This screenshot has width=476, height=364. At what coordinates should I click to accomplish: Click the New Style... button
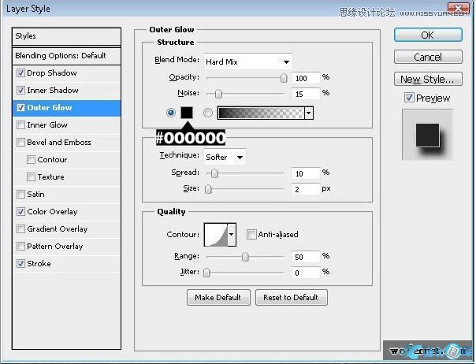click(427, 79)
